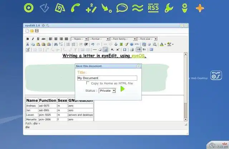Image resolution: width=229 pixels, height=149 pixels.
Task: Insert a horizontal rule
Action: point(94,50)
